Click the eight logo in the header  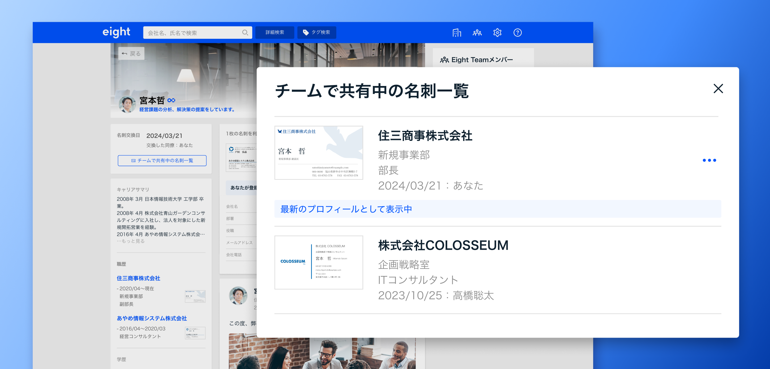point(116,32)
